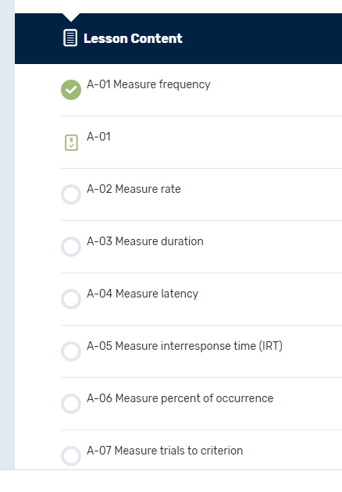Open A-03 Measure duration topic
This screenshot has width=342, height=492.
click(x=145, y=241)
